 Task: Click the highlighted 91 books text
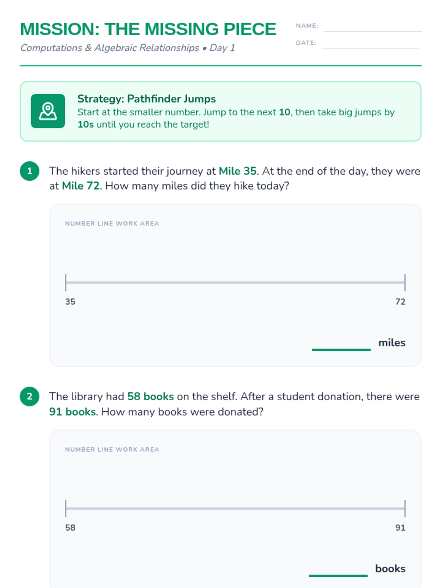point(72,412)
